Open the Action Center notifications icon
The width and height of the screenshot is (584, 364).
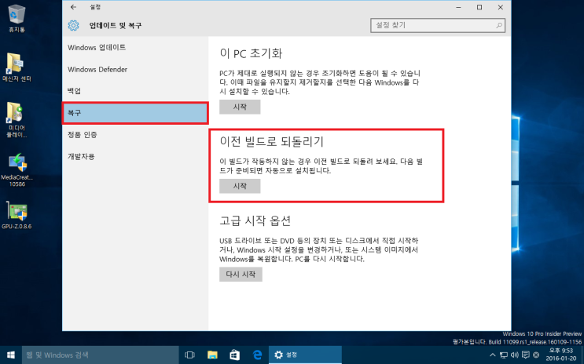point(526,355)
